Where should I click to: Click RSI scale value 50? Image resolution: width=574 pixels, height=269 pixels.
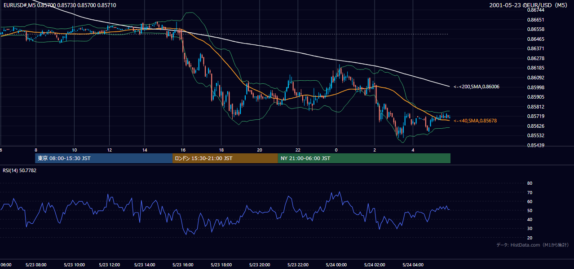point(530,210)
